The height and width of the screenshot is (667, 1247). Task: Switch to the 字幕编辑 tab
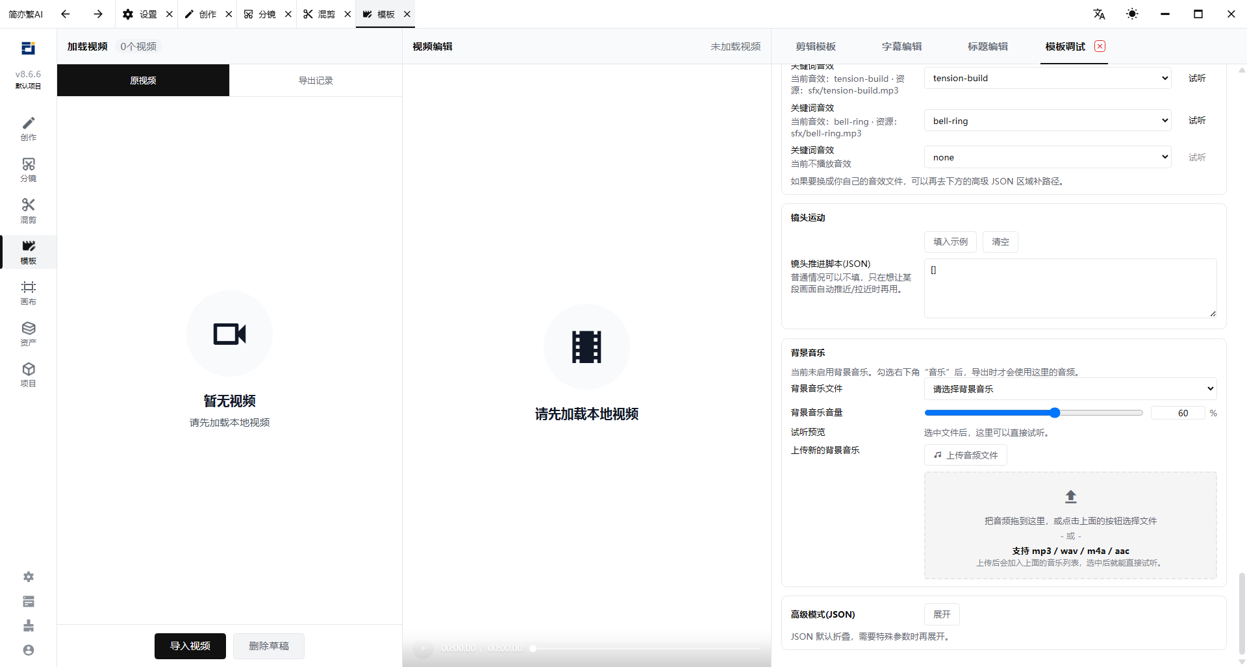[x=901, y=47]
